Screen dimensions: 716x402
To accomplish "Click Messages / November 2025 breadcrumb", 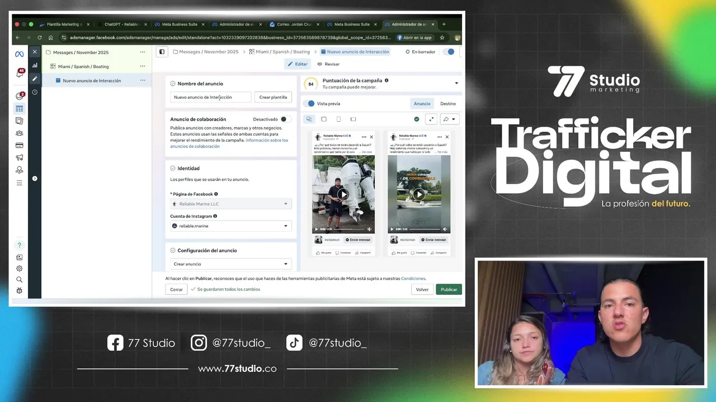I will pos(205,52).
